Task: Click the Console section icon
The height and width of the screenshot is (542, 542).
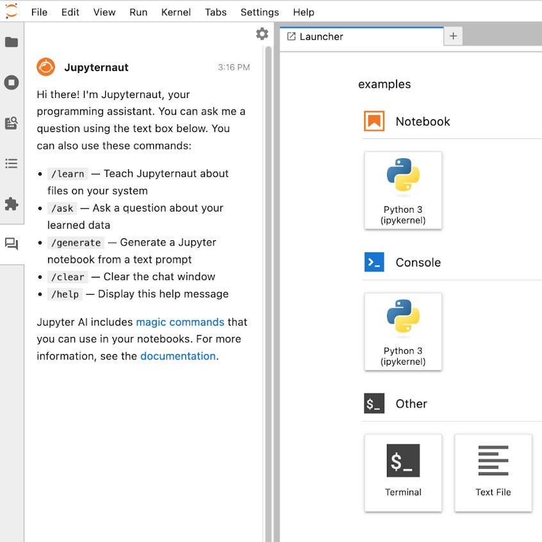Action: coord(374,262)
